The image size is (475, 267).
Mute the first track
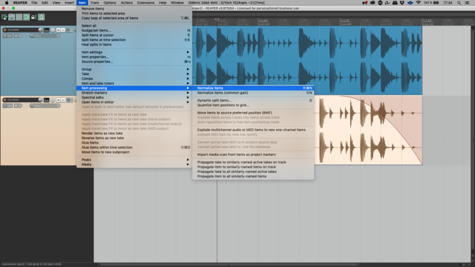(x=58, y=30)
